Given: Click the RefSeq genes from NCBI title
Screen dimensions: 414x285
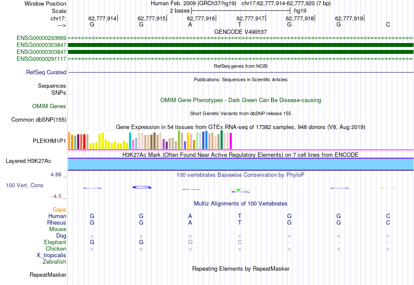Looking at the screenshot, I should click(241, 66).
